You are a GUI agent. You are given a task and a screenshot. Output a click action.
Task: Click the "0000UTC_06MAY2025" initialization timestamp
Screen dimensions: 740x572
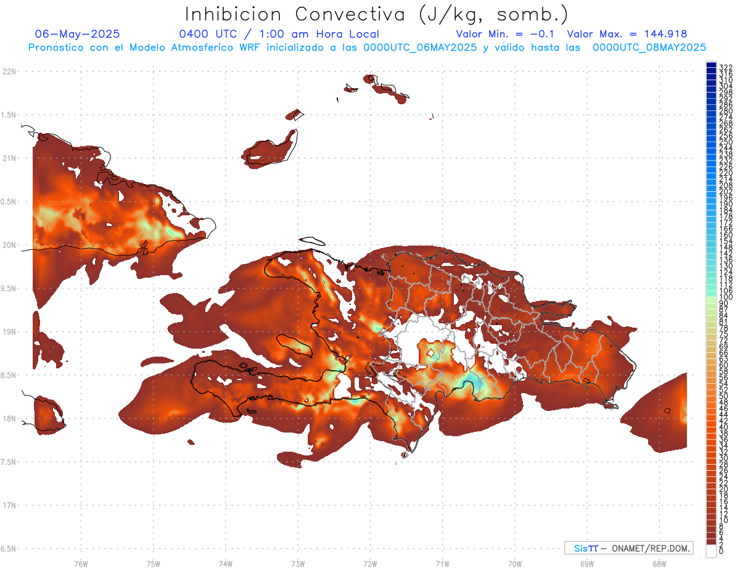tap(420, 47)
